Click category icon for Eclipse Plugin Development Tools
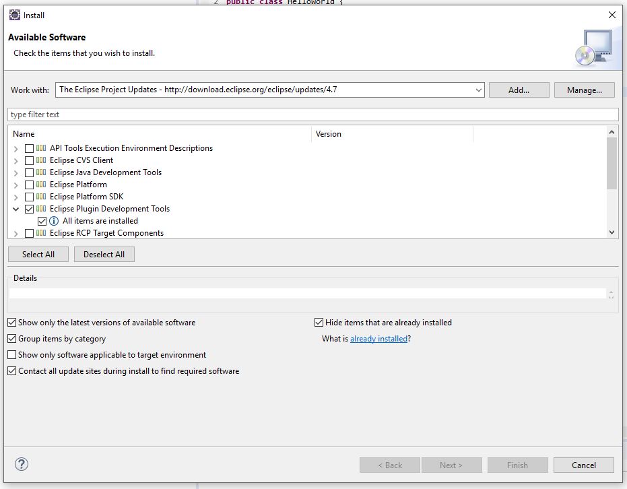Image resolution: width=627 pixels, height=489 pixels. (x=41, y=209)
